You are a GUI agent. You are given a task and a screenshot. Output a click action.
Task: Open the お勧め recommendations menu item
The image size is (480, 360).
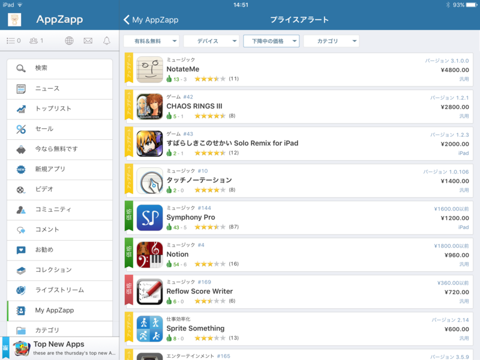point(59,250)
